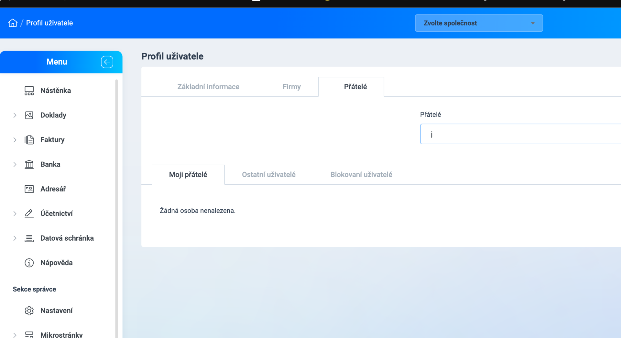621x338 pixels.
Task: Open the Blokovaní uživatelé sub-tab
Action: coord(361,175)
